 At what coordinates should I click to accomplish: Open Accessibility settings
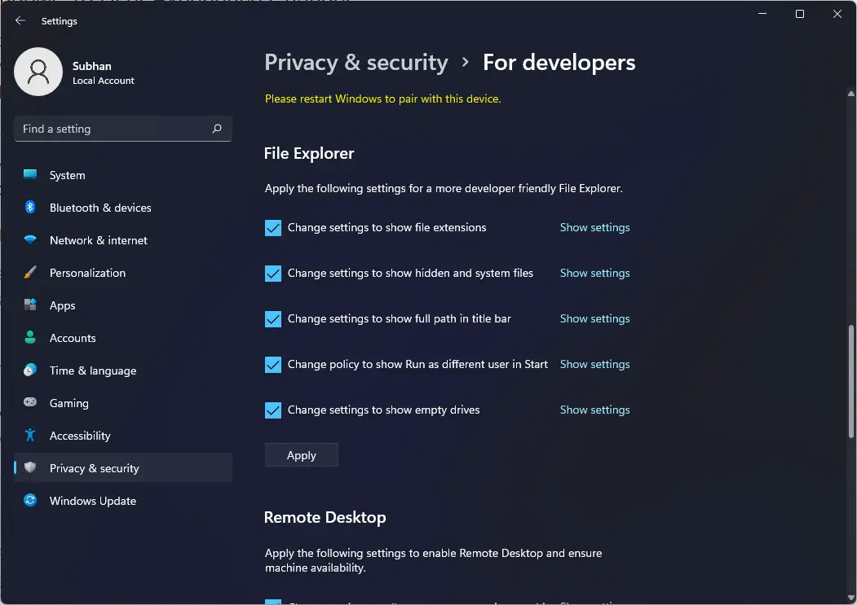point(123,435)
